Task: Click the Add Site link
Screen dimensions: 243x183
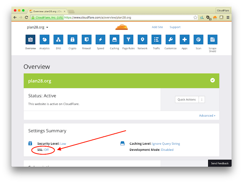Action: tap(157, 27)
